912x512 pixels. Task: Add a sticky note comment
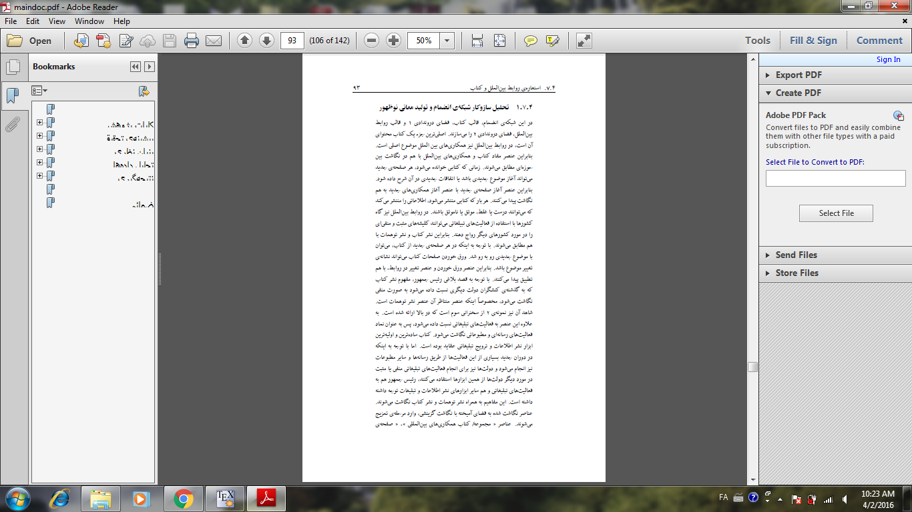pyautogui.click(x=531, y=41)
